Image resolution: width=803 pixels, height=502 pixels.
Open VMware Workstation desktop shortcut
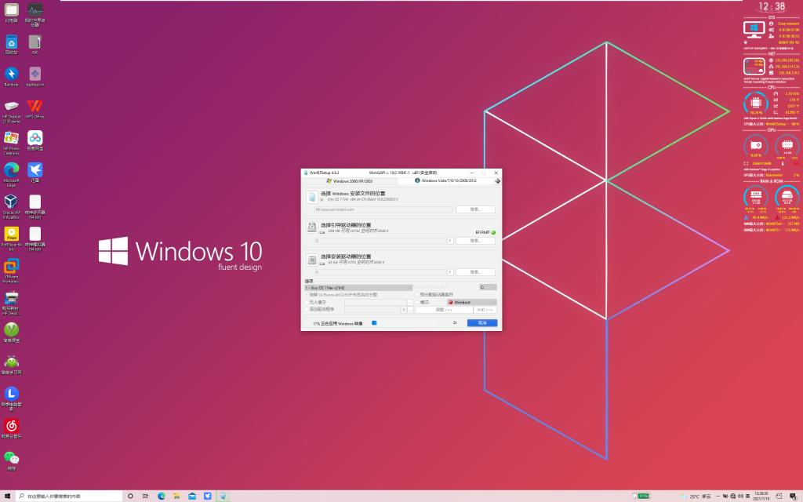[11, 271]
